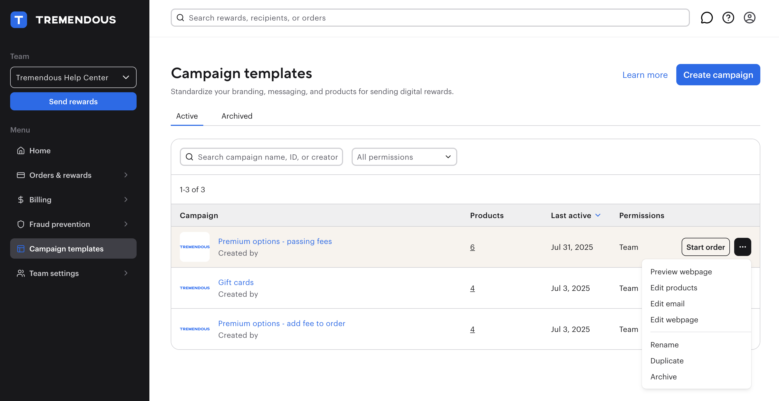Sort by Last active column arrow

pyautogui.click(x=598, y=215)
